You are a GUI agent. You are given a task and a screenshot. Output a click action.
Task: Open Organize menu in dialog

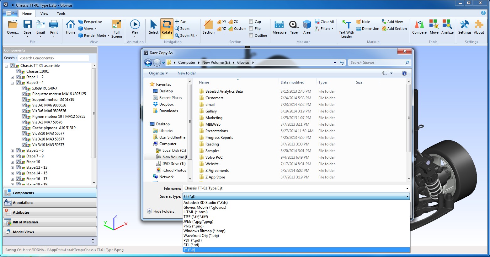click(x=158, y=73)
